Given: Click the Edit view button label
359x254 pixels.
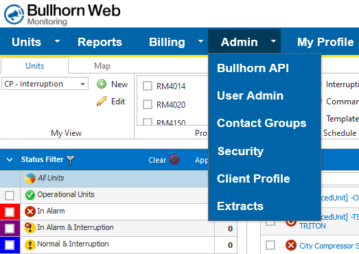Looking at the screenshot, I should (x=118, y=101).
